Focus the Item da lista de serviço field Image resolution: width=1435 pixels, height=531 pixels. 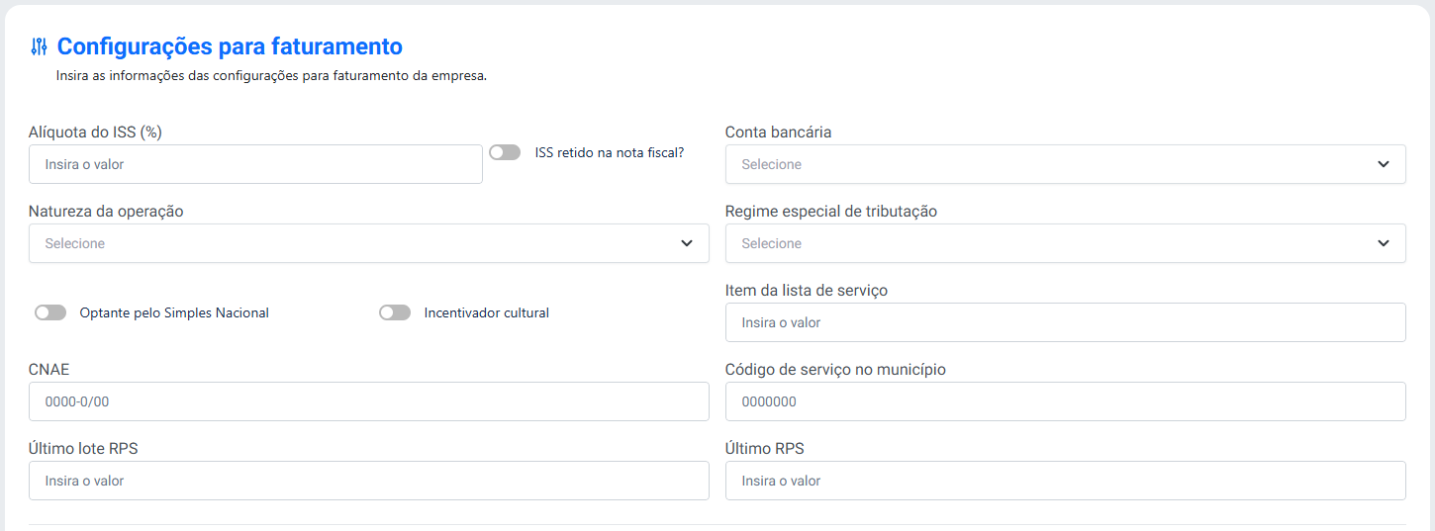tap(1065, 322)
